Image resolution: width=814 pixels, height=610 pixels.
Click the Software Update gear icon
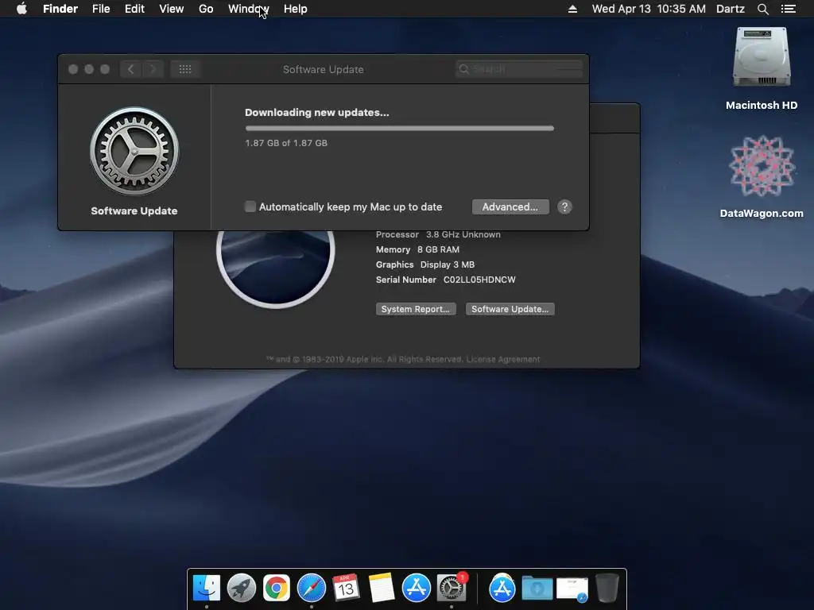click(x=134, y=151)
